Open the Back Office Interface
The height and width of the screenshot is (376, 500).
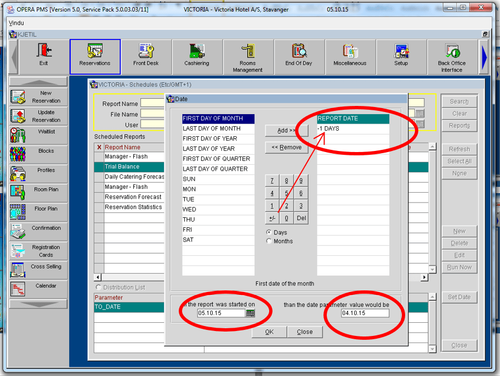(452, 57)
